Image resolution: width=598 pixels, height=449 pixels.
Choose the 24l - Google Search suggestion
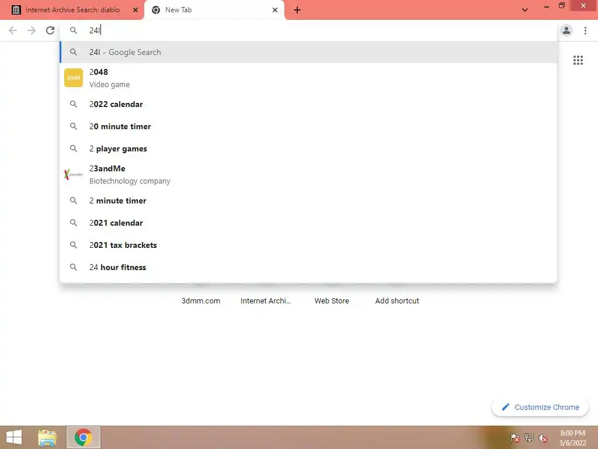308,52
